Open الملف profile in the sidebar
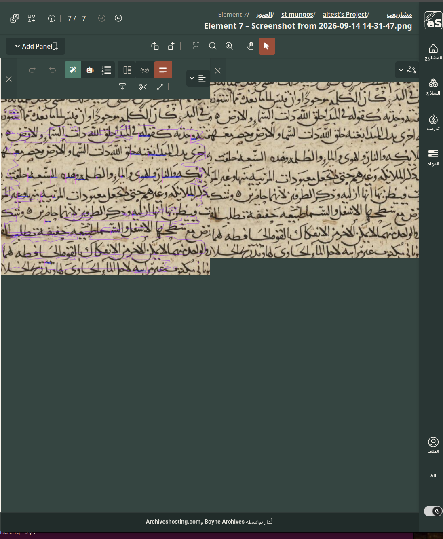This screenshot has width=443, height=539. (433, 445)
